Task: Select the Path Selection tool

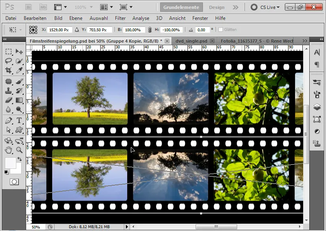Action: coord(8,130)
